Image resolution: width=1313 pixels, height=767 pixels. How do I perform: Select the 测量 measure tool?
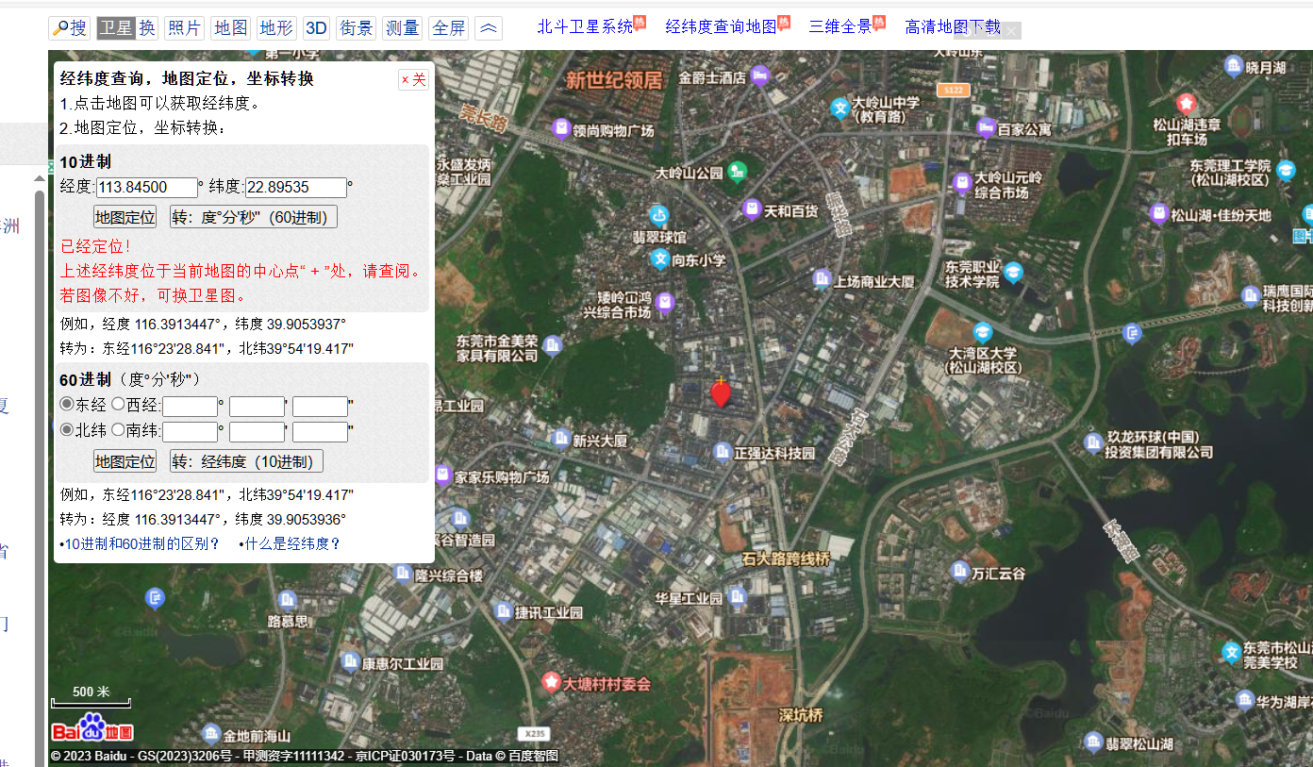(402, 28)
